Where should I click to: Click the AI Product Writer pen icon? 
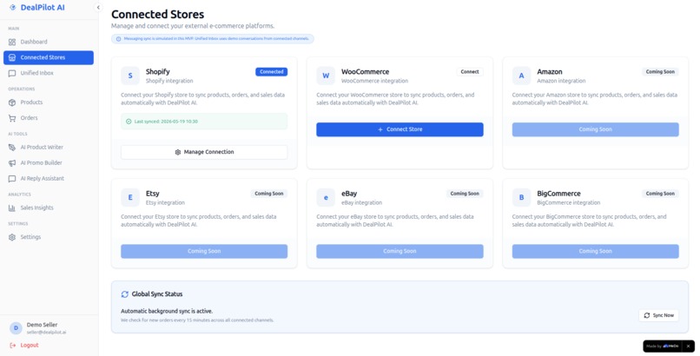[x=12, y=148]
